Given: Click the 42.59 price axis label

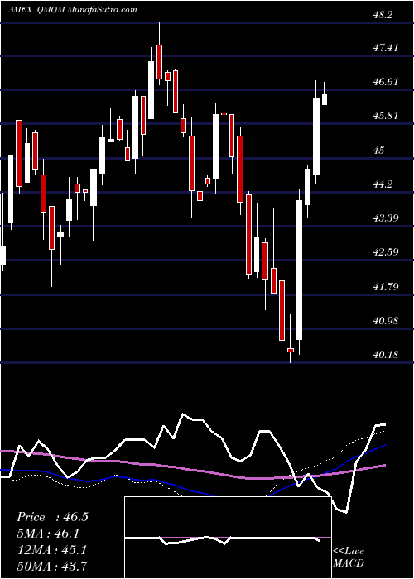Looking at the screenshot, I should (x=386, y=252).
